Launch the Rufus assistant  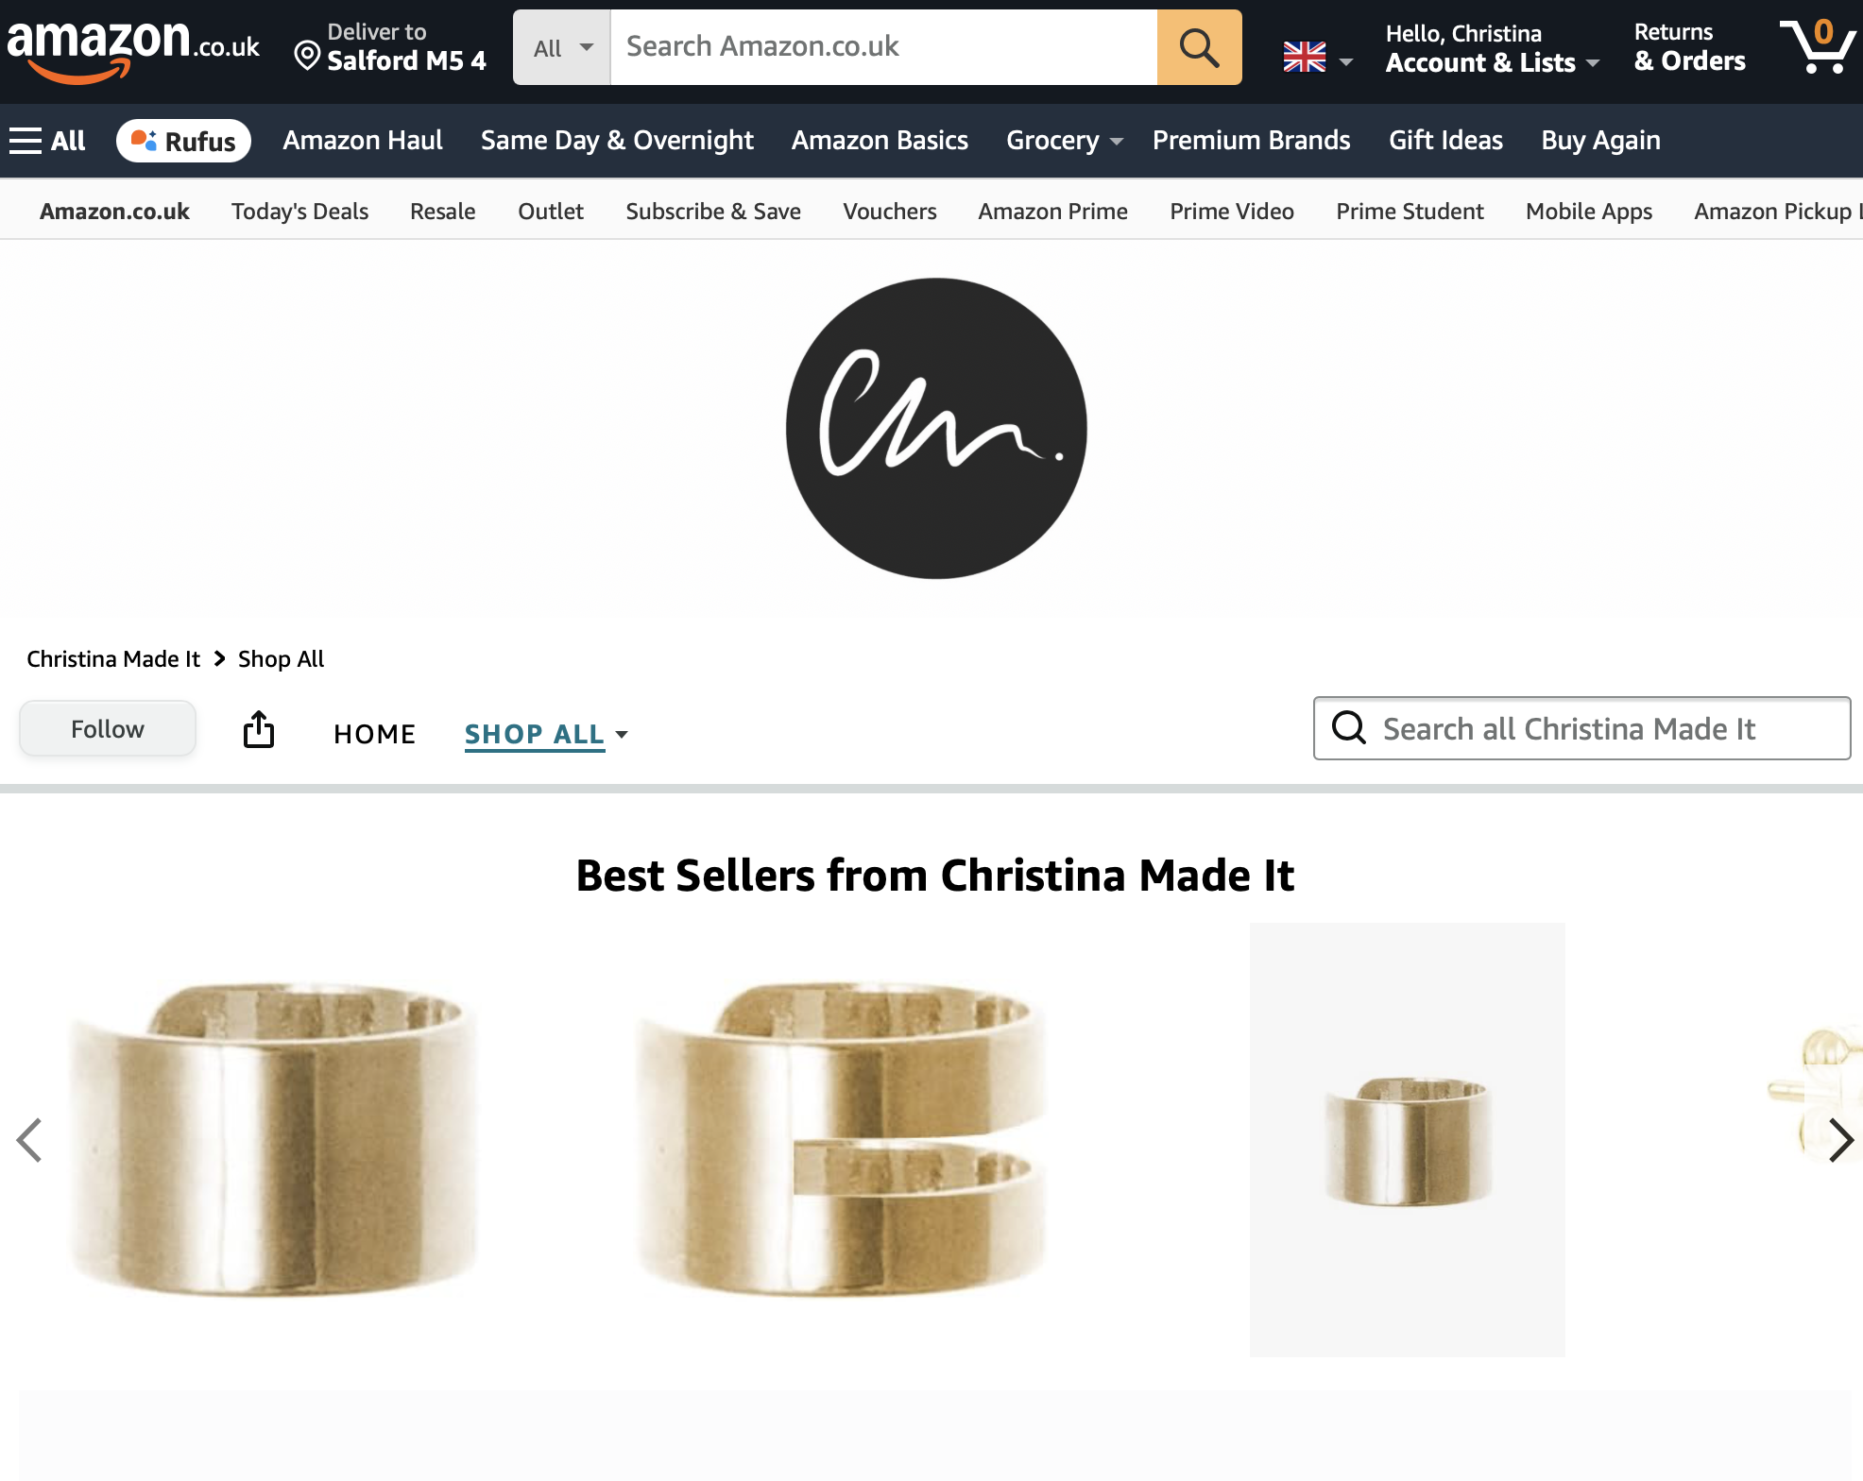[183, 141]
